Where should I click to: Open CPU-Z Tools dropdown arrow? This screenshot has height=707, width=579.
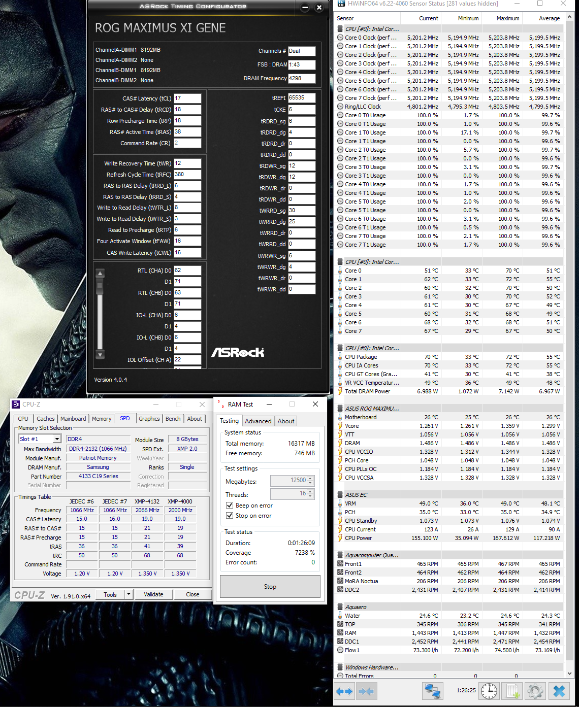pyautogui.click(x=128, y=594)
